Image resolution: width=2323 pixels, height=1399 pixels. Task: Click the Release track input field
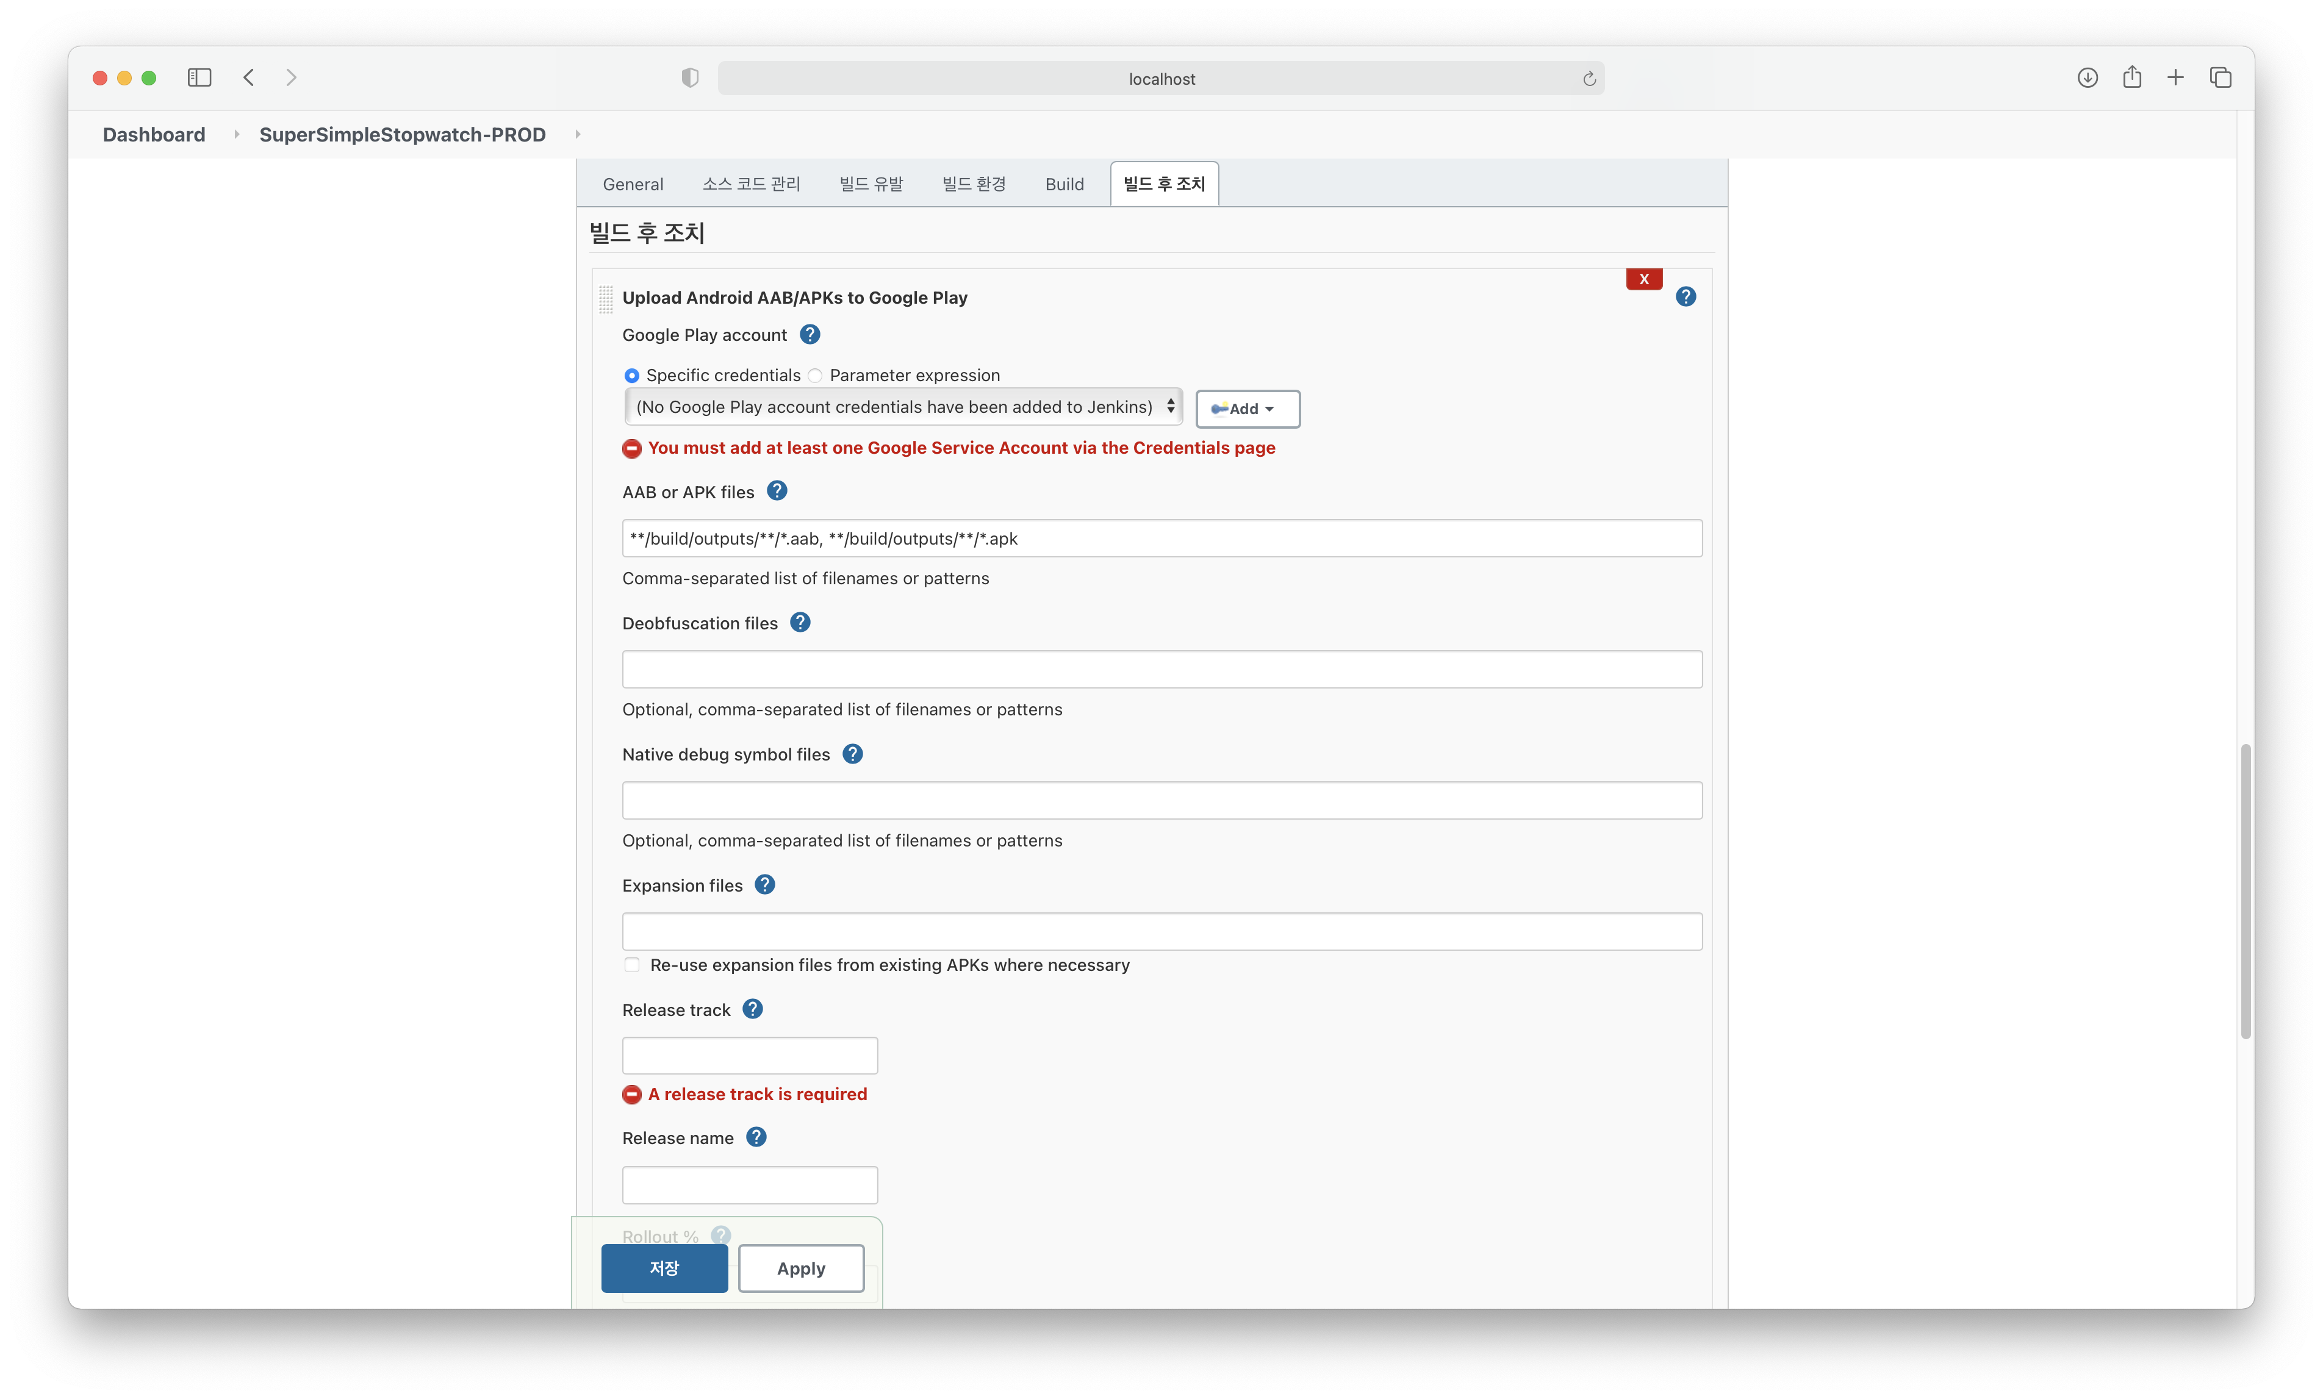pyautogui.click(x=750, y=1056)
